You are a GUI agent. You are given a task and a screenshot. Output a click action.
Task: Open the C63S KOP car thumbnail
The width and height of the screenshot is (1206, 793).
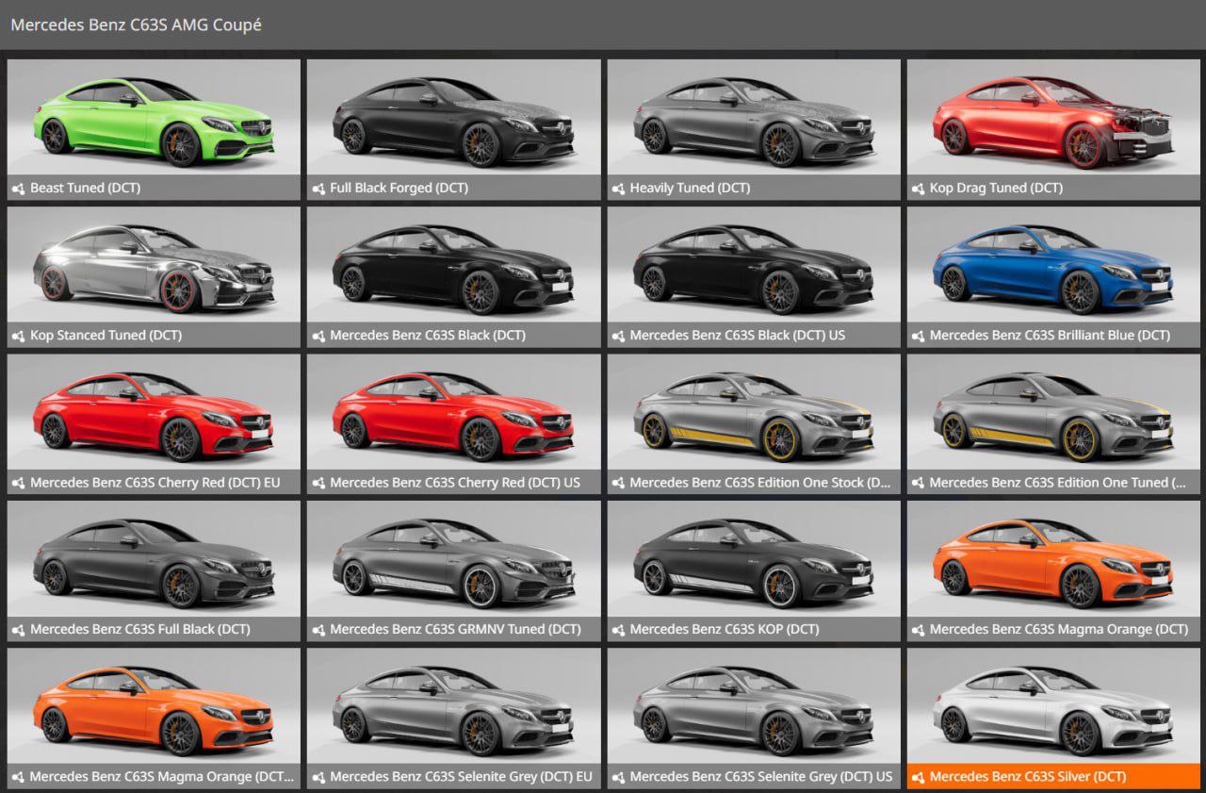pyautogui.click(x=753, y=559)
